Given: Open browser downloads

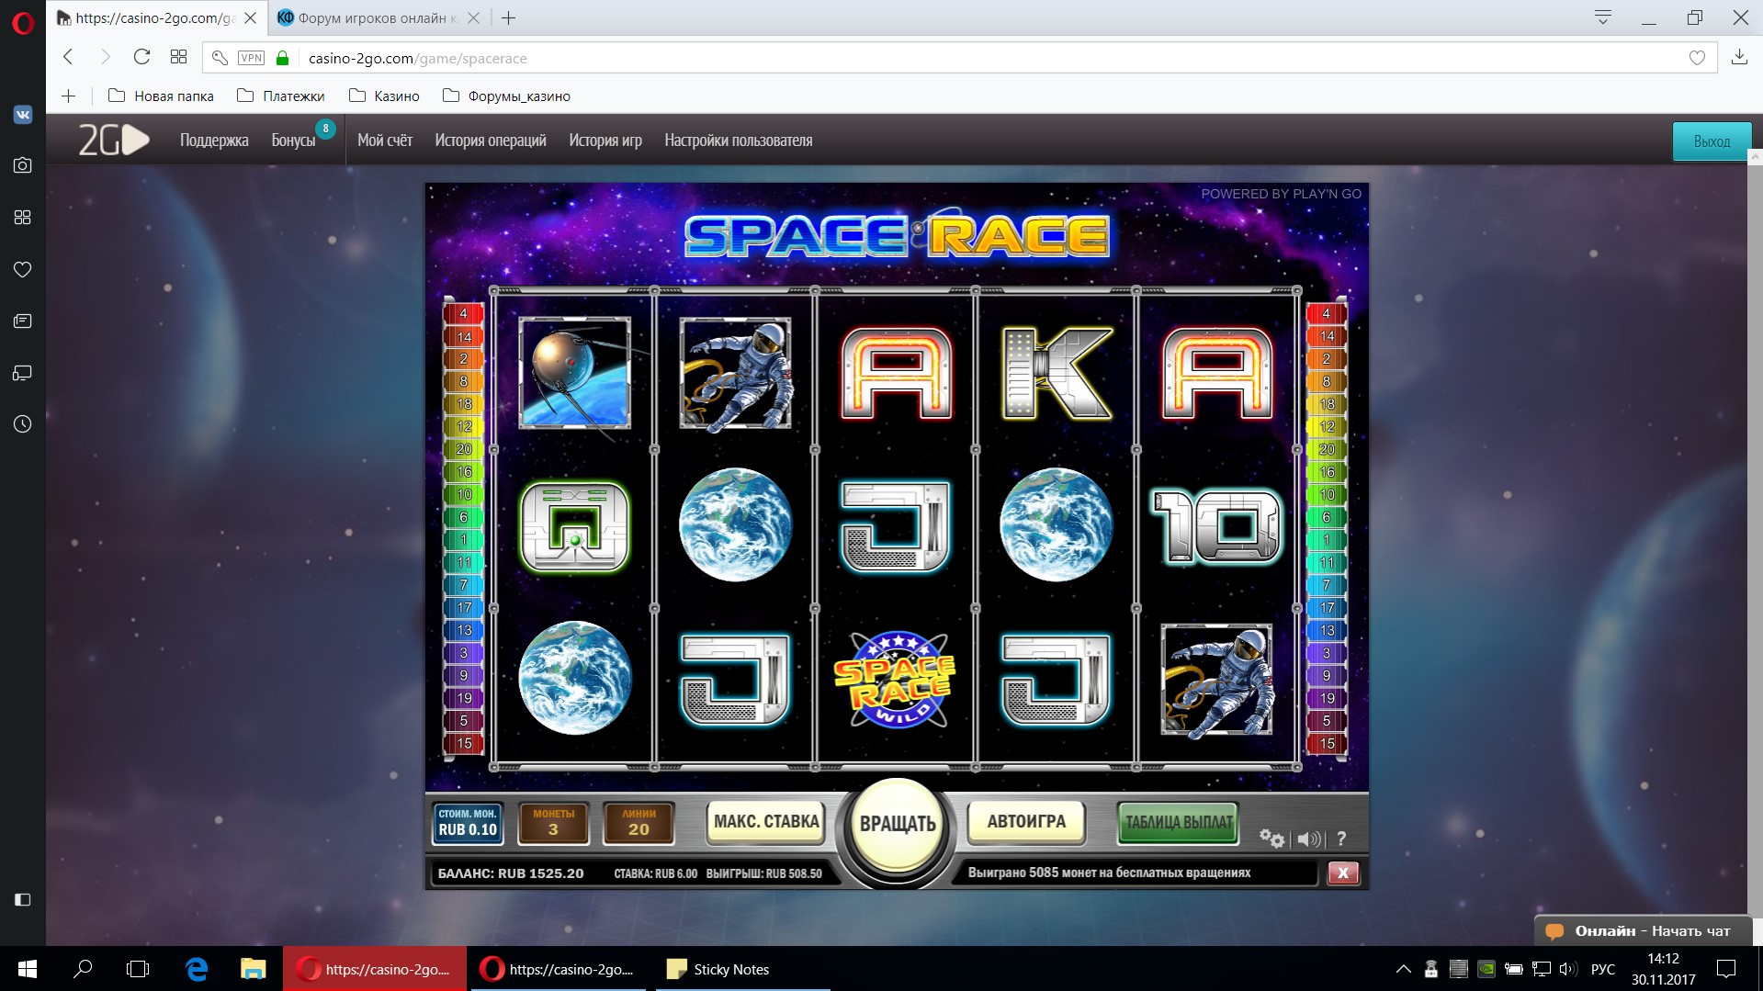Looking at the screenshot, I should pyautogui.click(x=1739, y=57).
